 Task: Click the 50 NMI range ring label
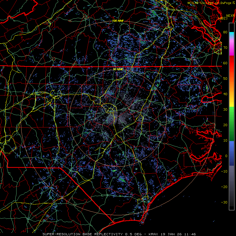pyautogui.click(x=118, y=69)
